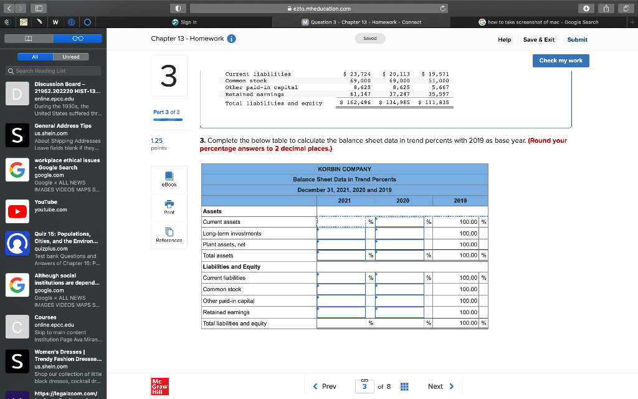The width and height of the screenshot is (638, 399).
Task: Open Women's Dresses reading list item
Action: 54,367
